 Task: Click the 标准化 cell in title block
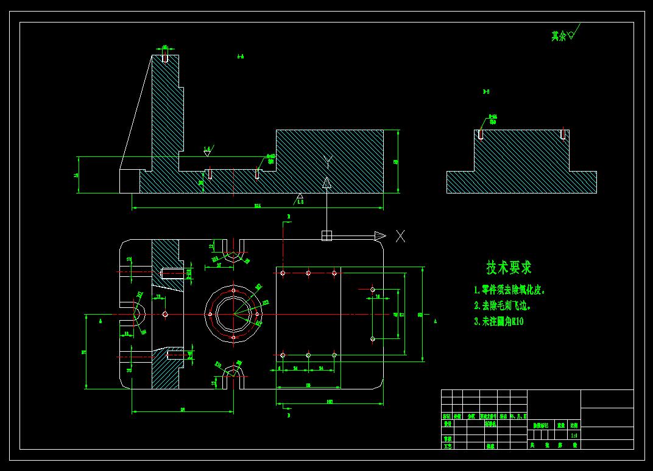tap(490, 424)
